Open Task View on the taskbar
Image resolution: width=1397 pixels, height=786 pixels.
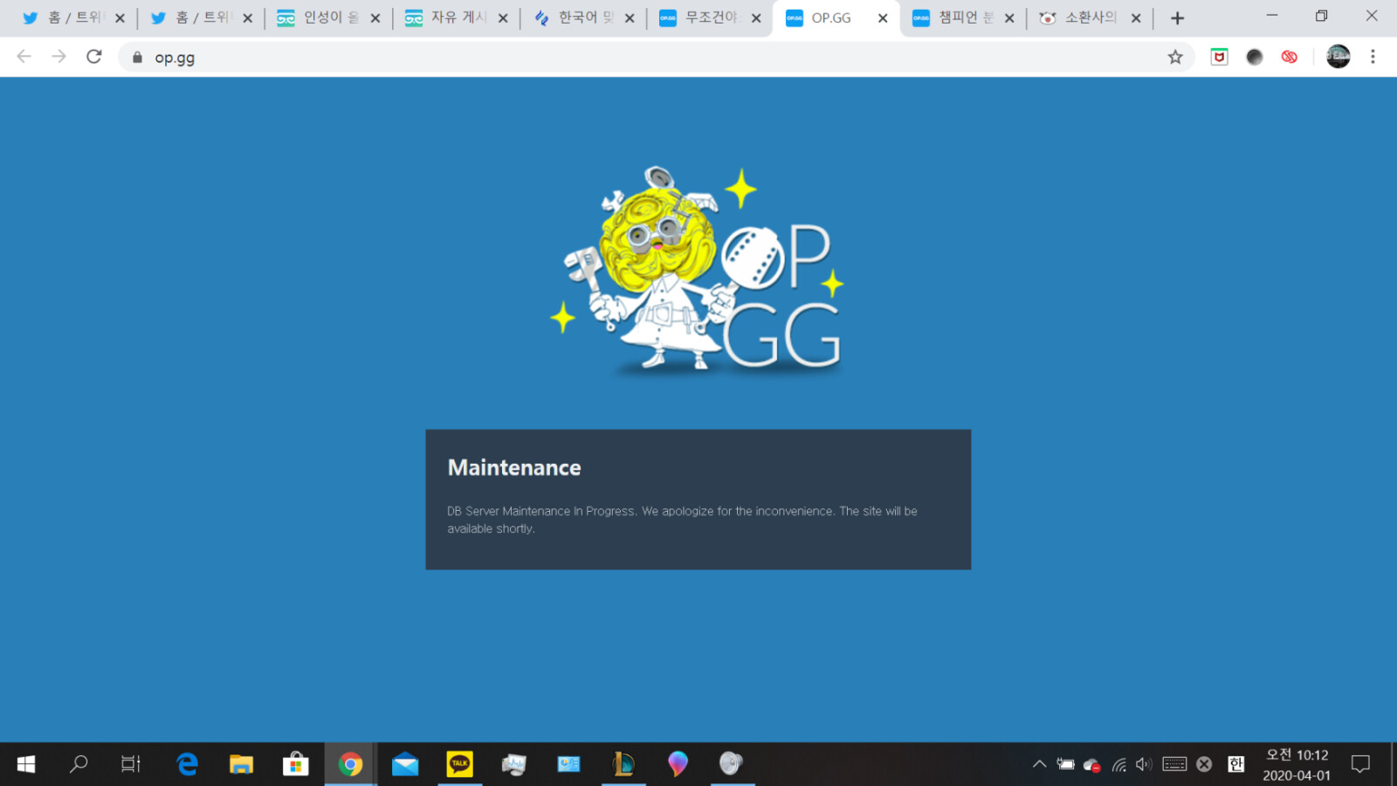131,764
